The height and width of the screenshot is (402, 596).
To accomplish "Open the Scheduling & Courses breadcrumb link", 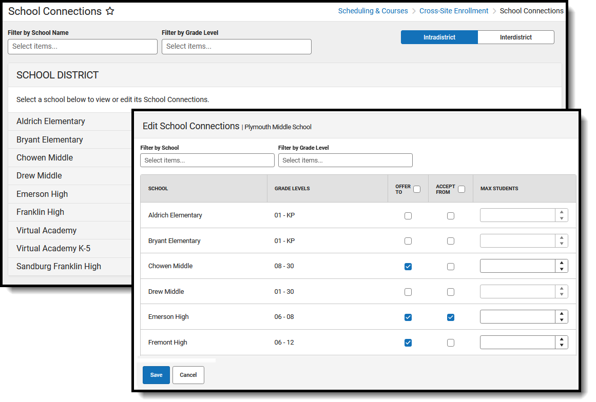I will pyautogui.click(x=373, y=11).
